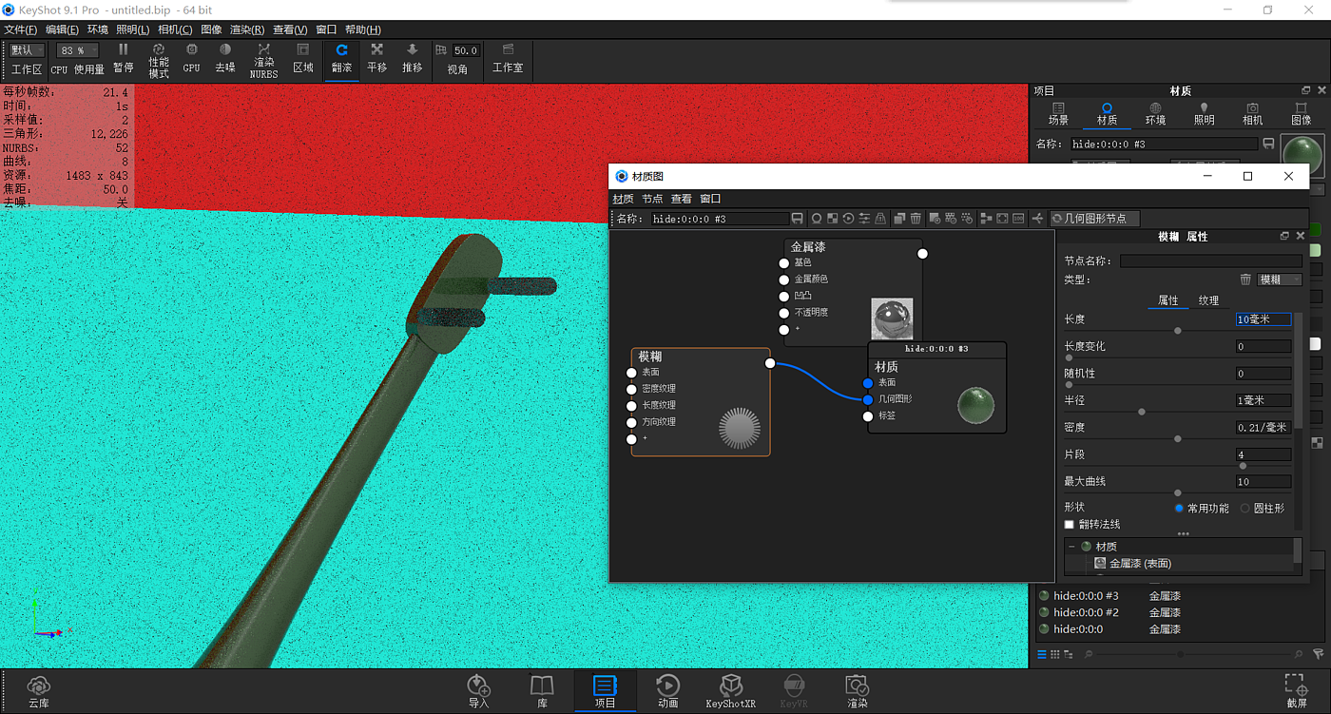Click the save icon beside project material name
Viewport: 1331px width, 714px height.
pyautogui.click(x=1268, y=144)
